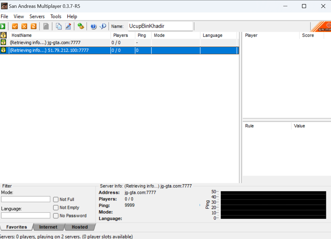Screen dimensions: 331x239
Task: Switch to the Internet tab
Action: click(48, 227)
